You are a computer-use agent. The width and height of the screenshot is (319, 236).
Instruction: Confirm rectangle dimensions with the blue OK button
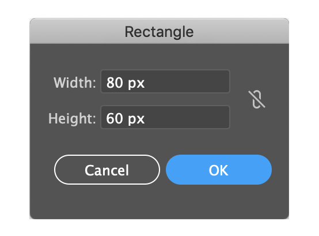[219, 170]
